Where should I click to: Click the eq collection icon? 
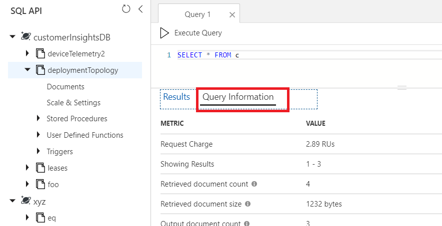[40, 218]
